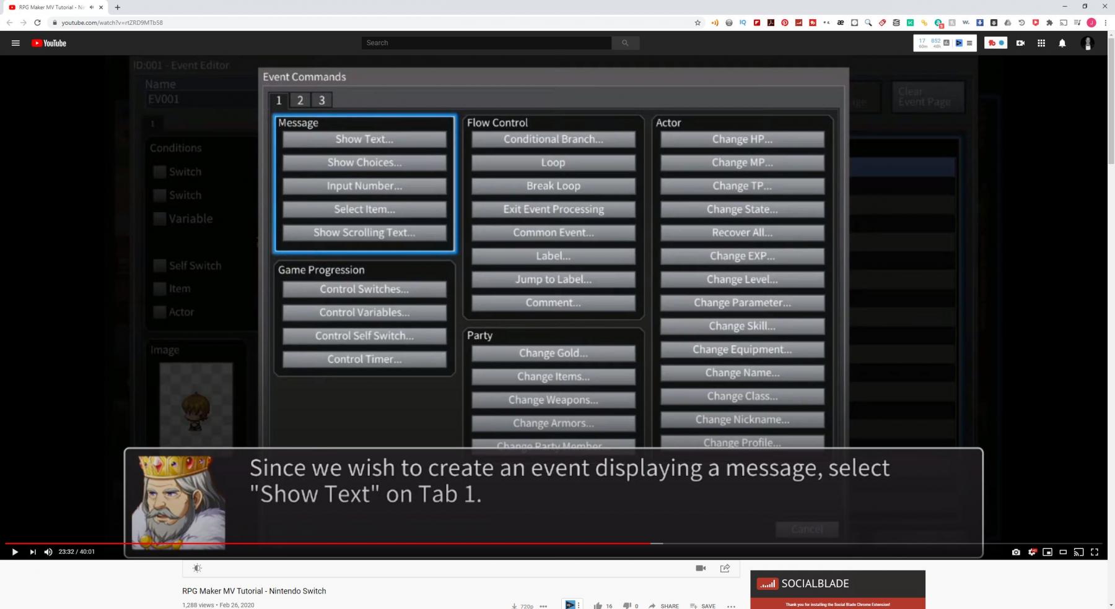Image resolution: width=1115 pixels, height=609 pixels.
Task: Skip to the next video
Action: point(32,552)
